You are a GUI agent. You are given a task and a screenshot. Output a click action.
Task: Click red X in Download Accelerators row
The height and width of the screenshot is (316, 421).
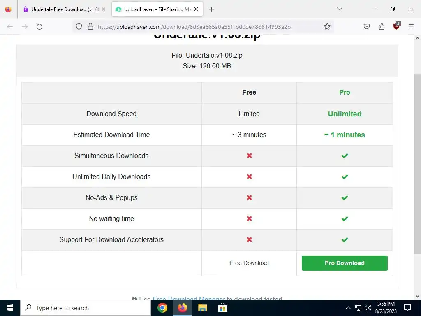coord(249,239)
